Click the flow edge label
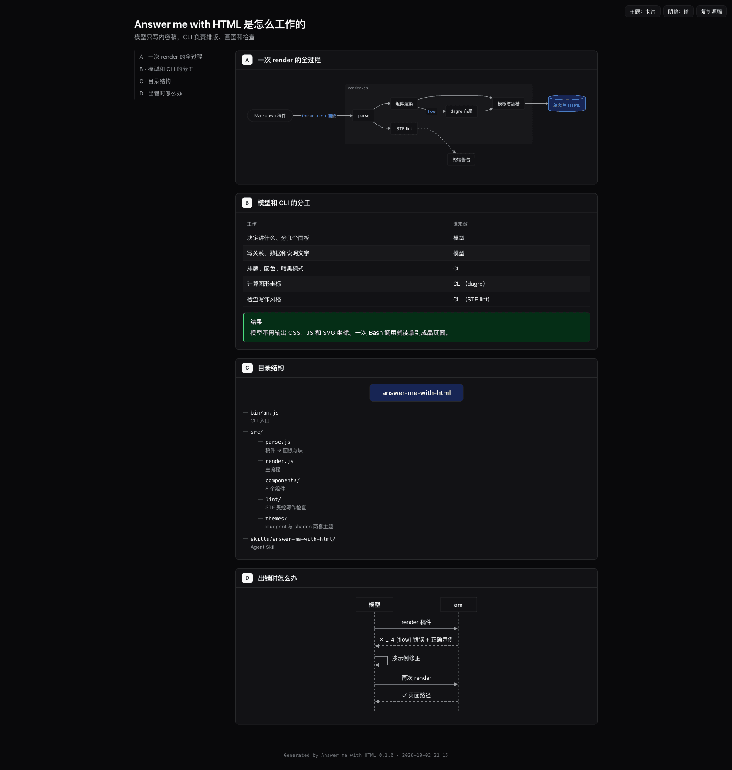The width and height of the screenshot is (732, 770). (432, 111)
